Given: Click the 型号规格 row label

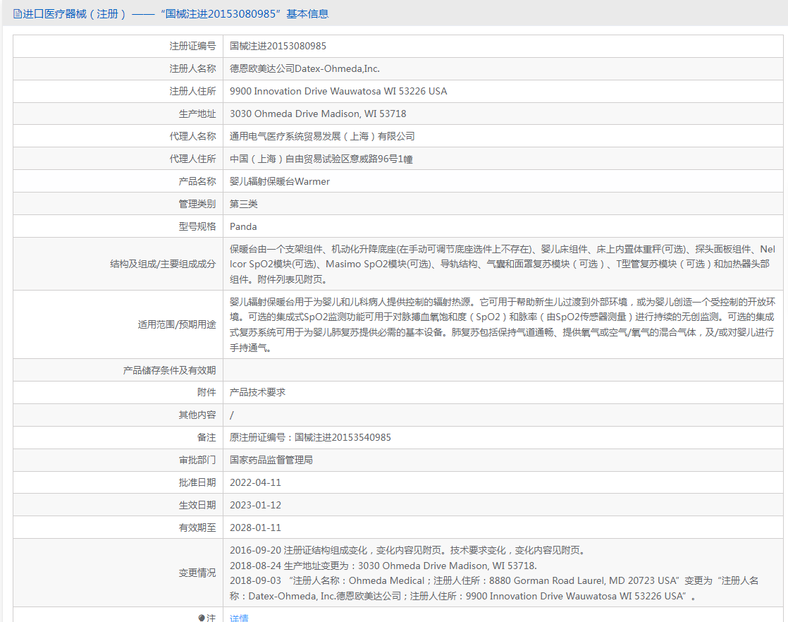Looking at the screenshot, I should point(197,227).
